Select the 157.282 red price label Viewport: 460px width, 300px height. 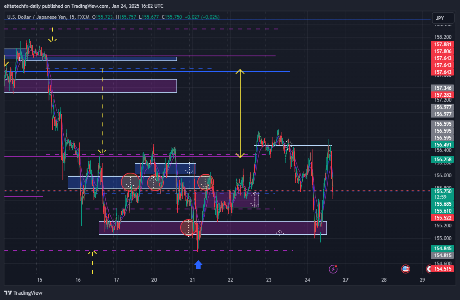(442, 95)
